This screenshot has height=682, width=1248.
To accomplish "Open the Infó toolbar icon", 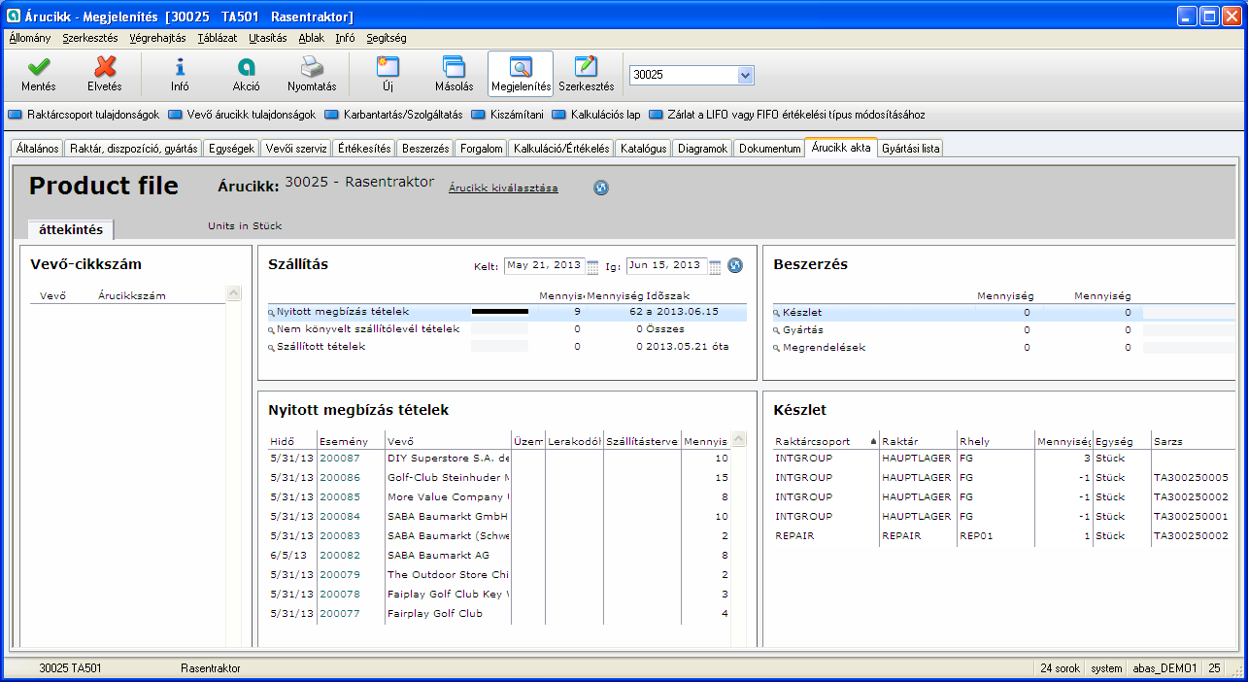I will 180,67.
